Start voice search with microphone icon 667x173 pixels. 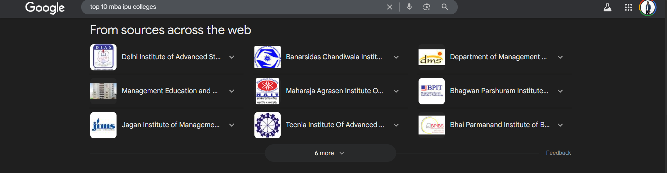(x=409, y=7)
